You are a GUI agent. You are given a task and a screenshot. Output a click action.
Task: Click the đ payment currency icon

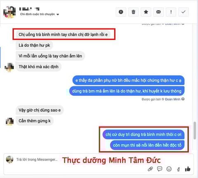tap(178, 169)
